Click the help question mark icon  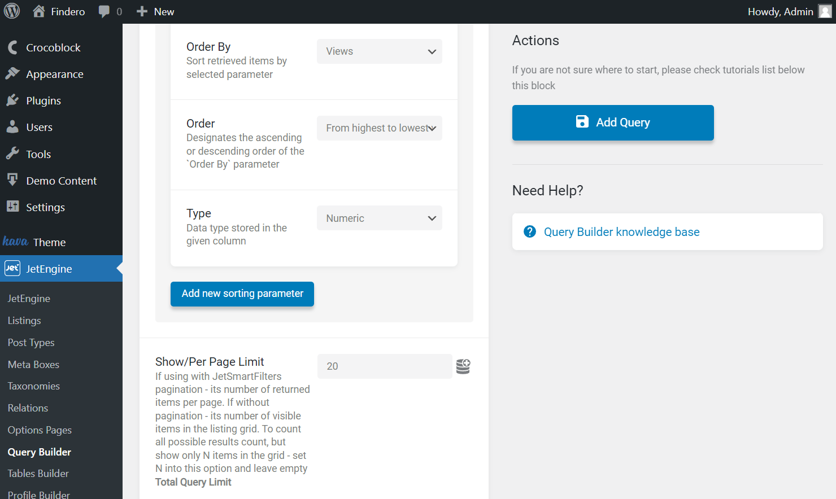coord(530,231)
